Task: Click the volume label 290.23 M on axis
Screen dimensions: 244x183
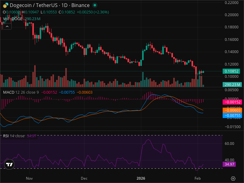Action: tap(232, 84)
